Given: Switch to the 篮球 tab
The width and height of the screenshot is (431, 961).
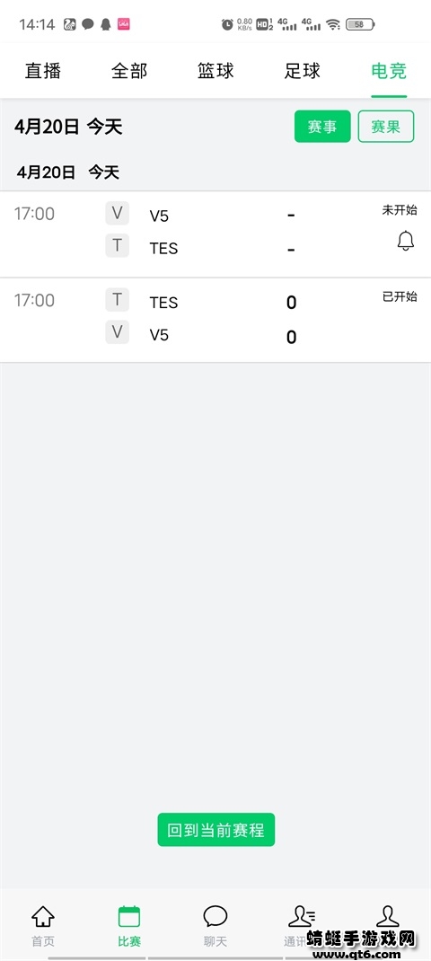Looking at the screenshot, I should pyautogui.click(x=215, y=71).
